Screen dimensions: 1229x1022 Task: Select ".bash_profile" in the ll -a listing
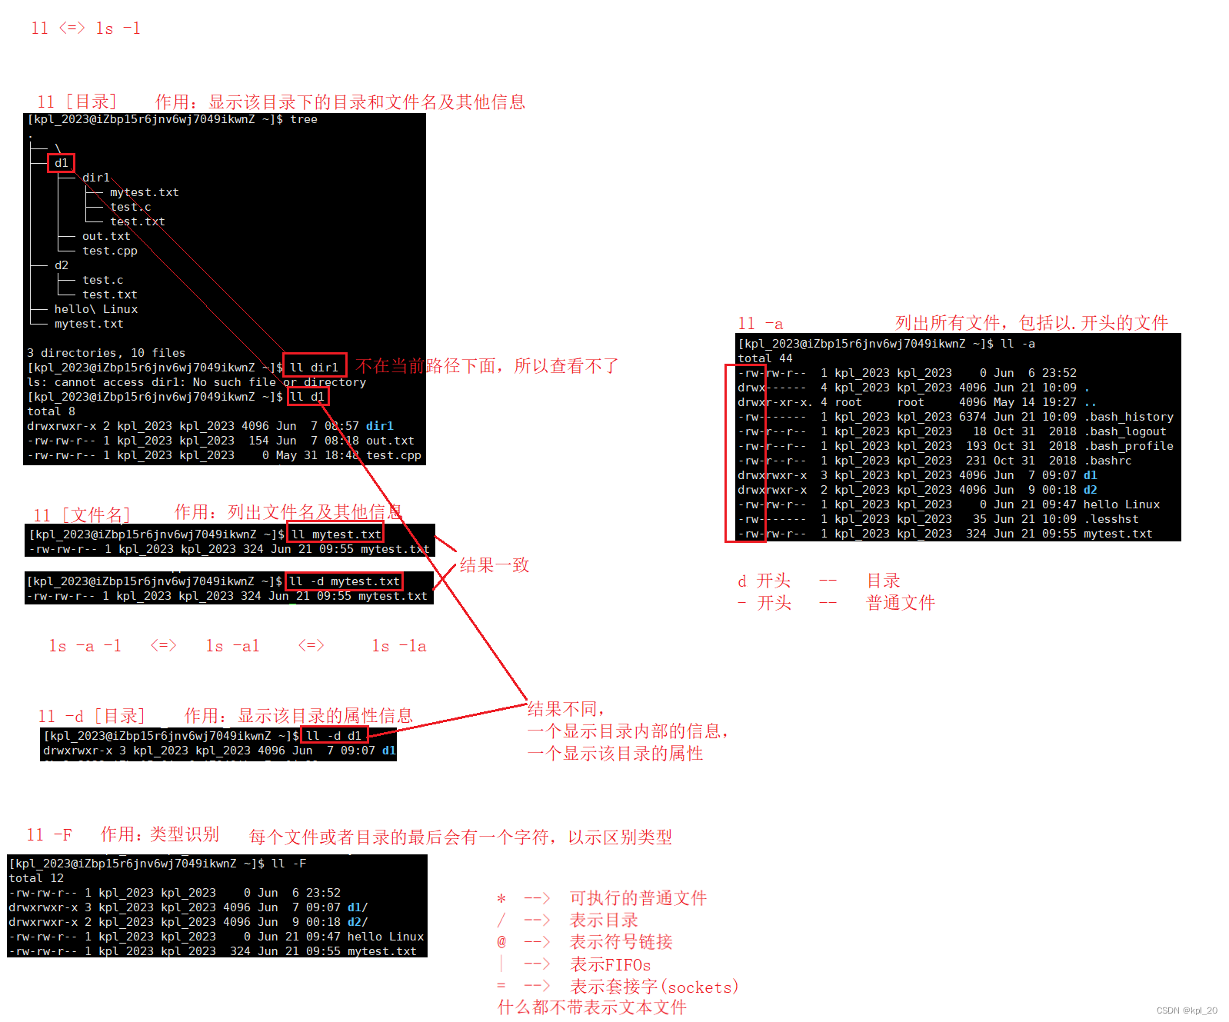click(1129, 446)
